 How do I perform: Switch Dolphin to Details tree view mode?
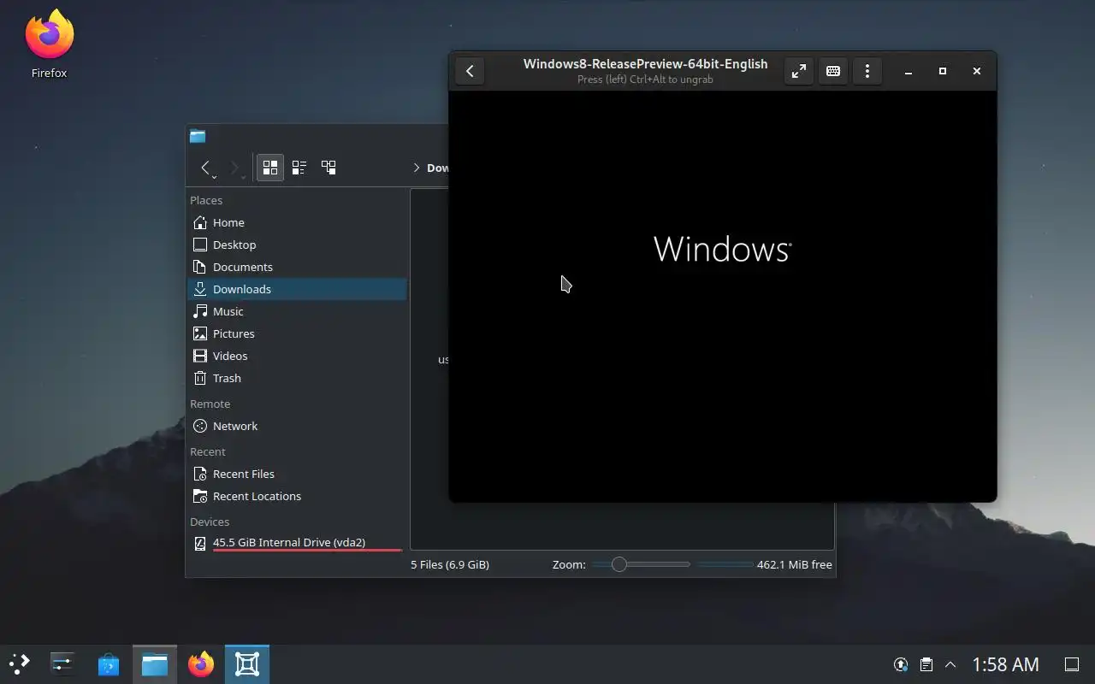pyautogui.click(x=328, y=168)
